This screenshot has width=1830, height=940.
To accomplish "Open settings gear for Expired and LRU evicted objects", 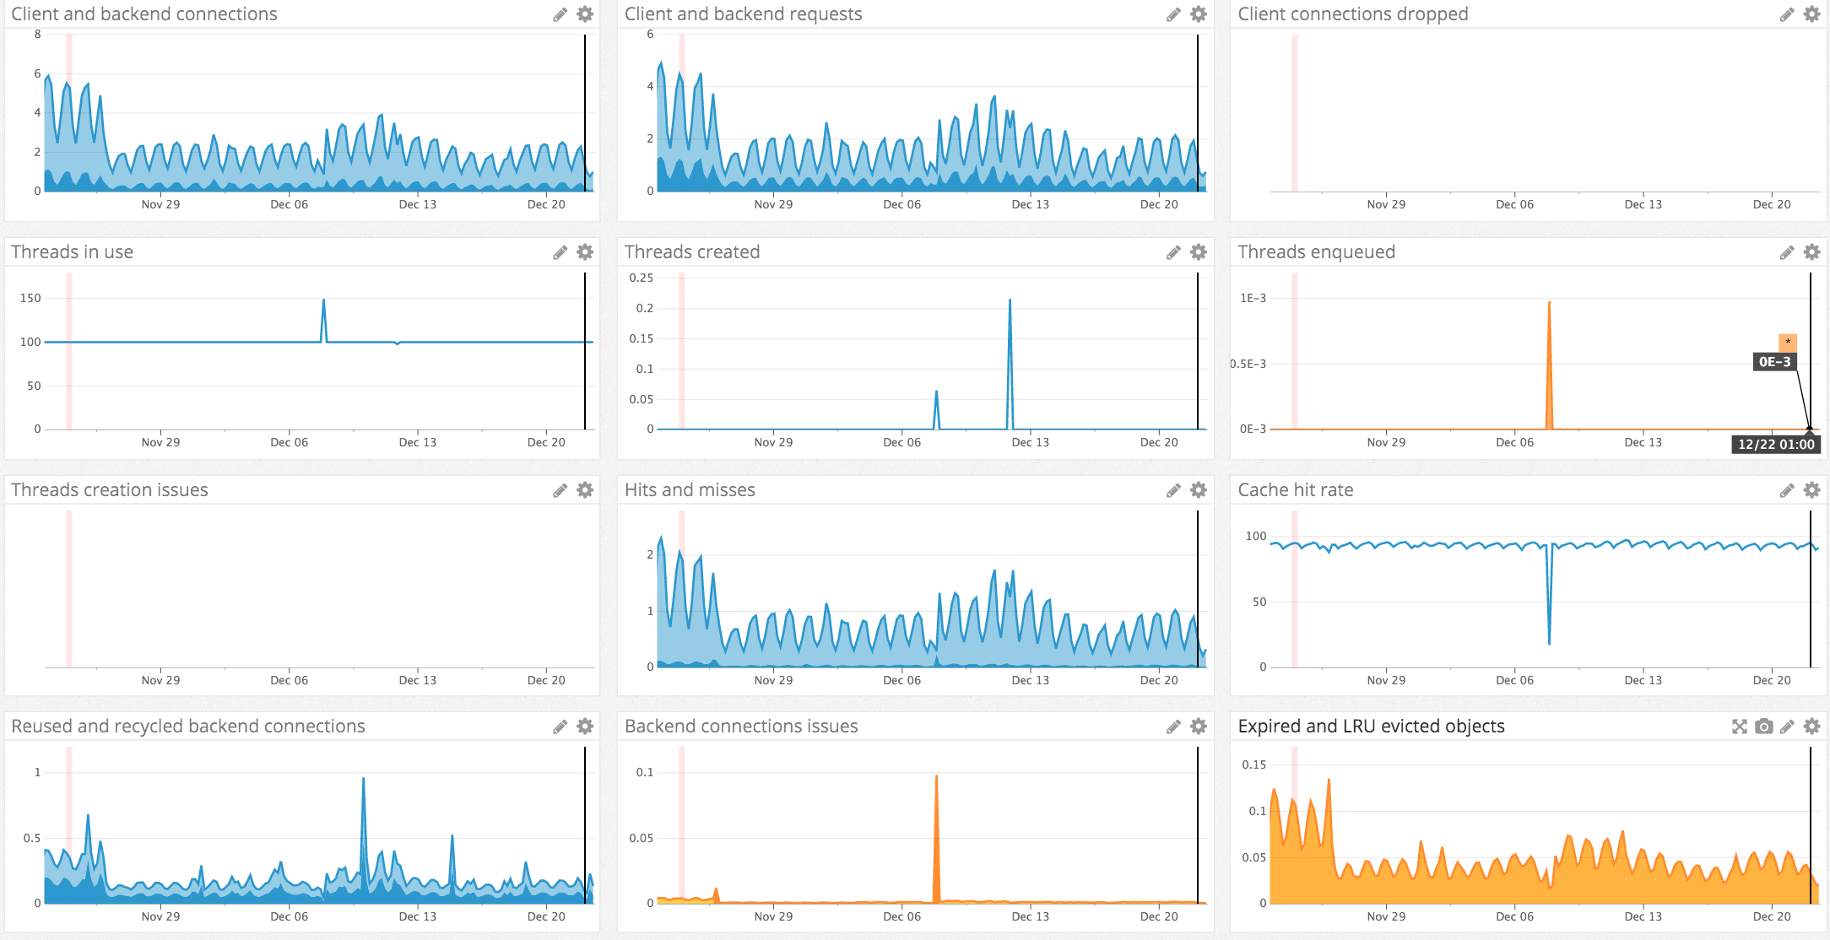I will 1811,727.
